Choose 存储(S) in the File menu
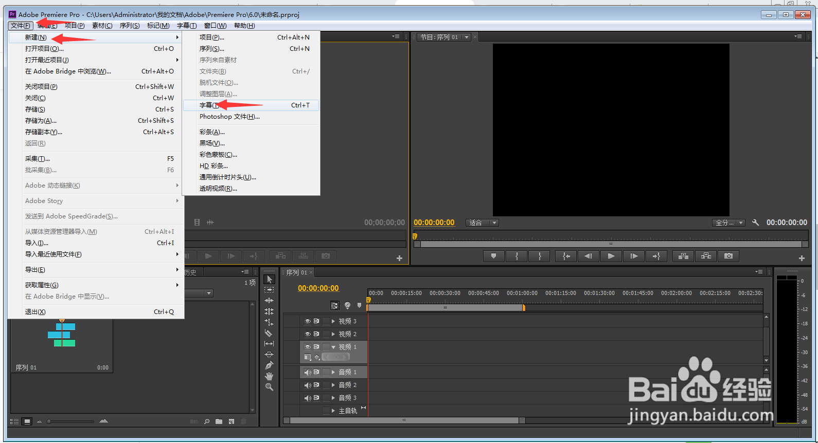 (95, 109)
